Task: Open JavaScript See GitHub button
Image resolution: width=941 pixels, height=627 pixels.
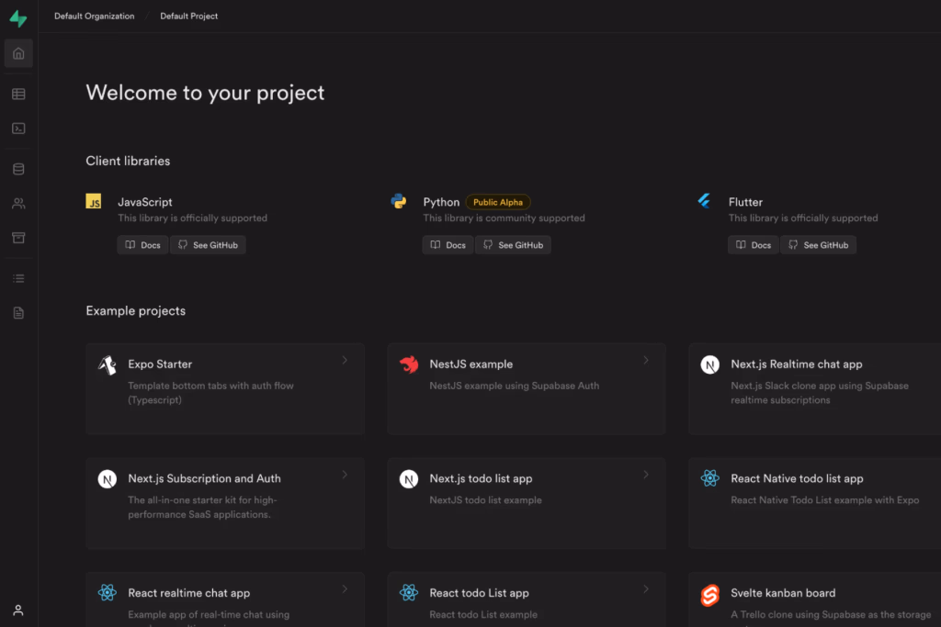Action: (209, 245)
